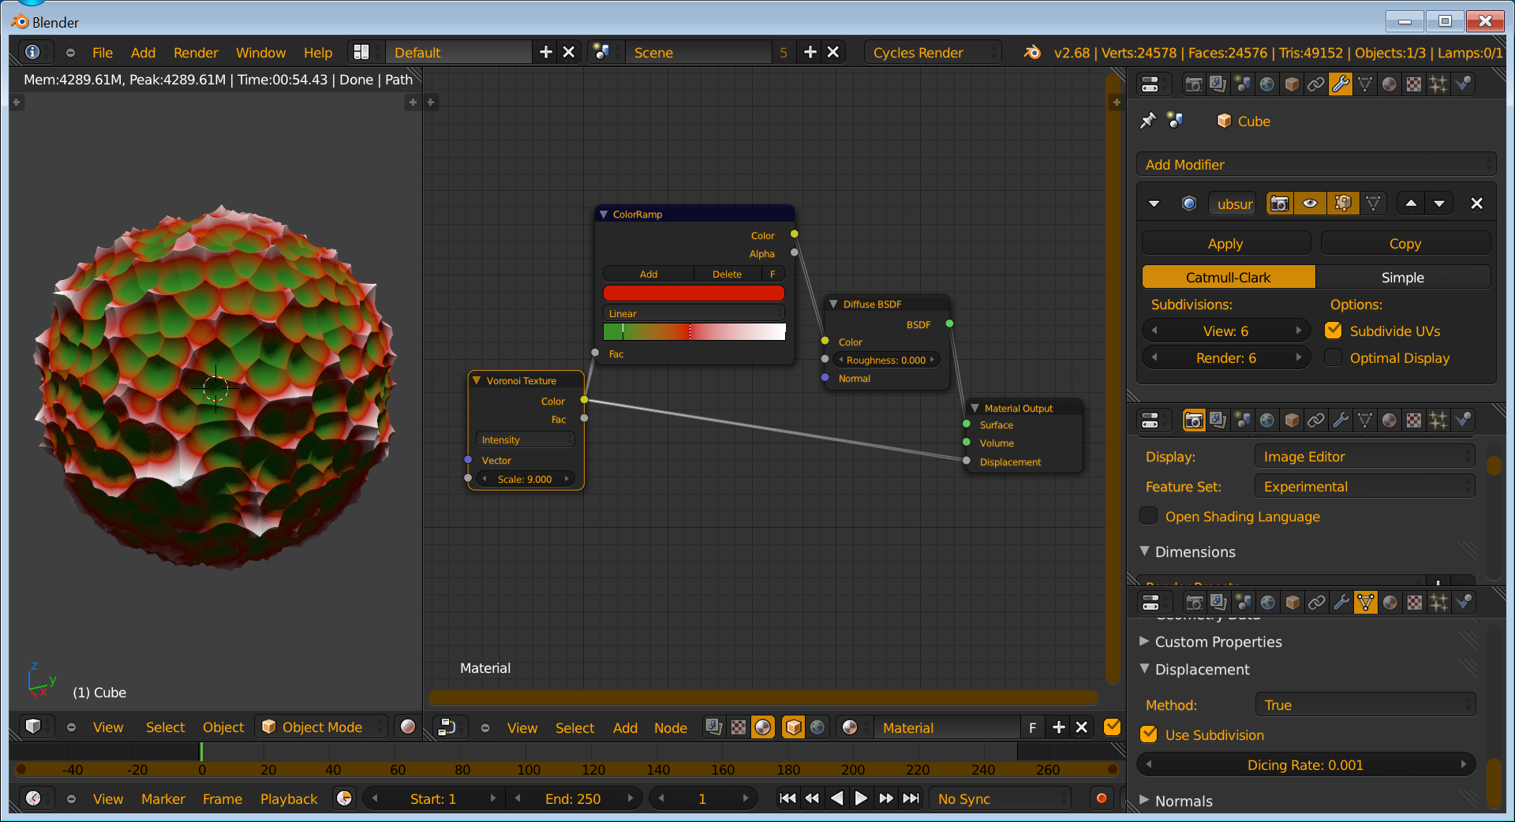The height and width of the screenshot is (822, 1515).
Task: Open the Add Modifier dropdown
Action: pyautogui.click(x=1316, y=164)
